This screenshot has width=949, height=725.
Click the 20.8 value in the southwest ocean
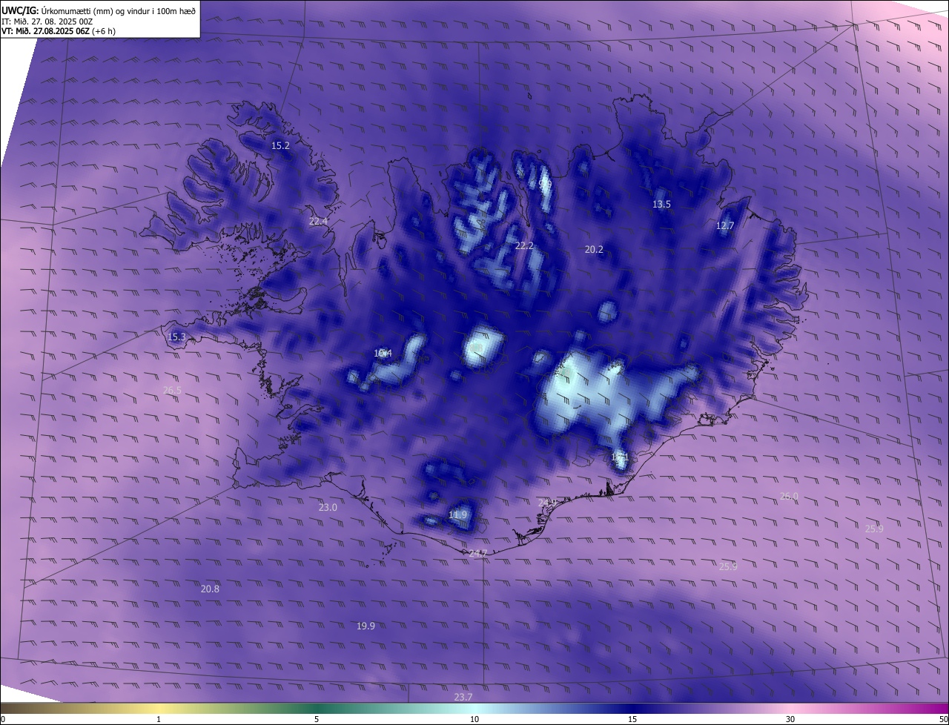pyautogui.click(x=210, y=589)
